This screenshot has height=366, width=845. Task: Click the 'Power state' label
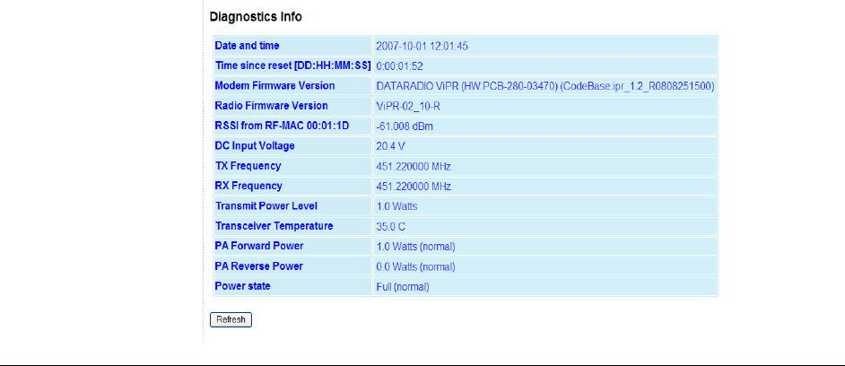click(242, 286)
